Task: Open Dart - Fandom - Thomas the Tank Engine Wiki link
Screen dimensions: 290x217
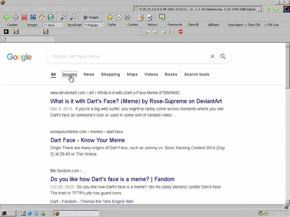Action: 91,201
